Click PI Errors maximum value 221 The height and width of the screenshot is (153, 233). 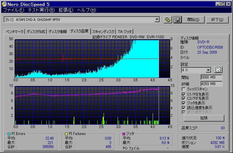coord(50,143)
